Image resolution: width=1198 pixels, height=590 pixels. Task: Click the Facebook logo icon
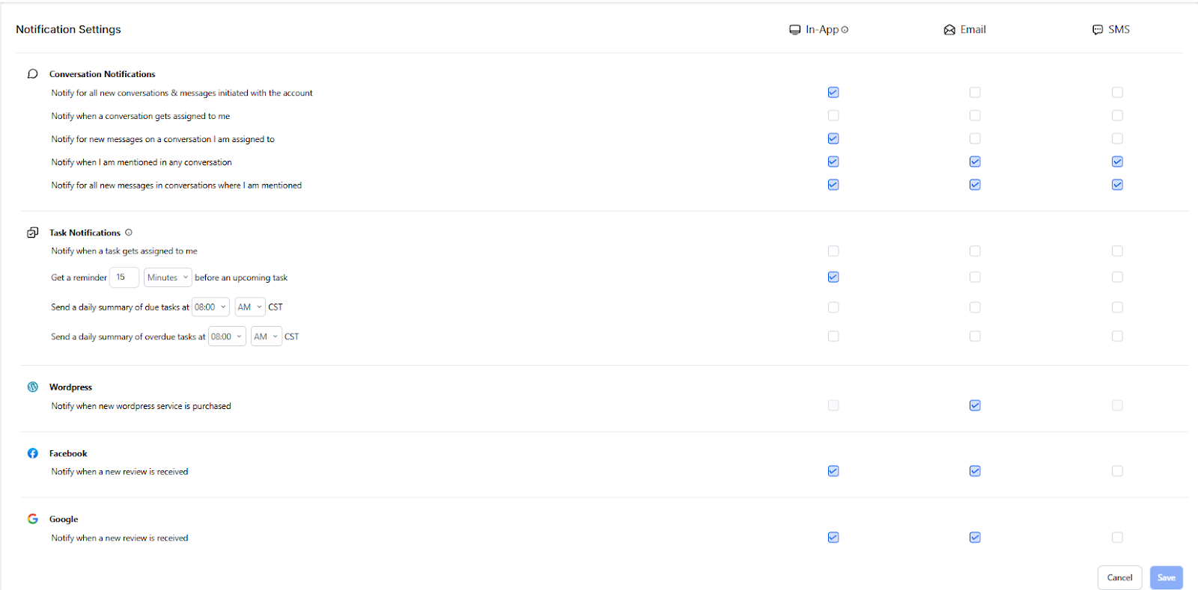pos(32,453)
